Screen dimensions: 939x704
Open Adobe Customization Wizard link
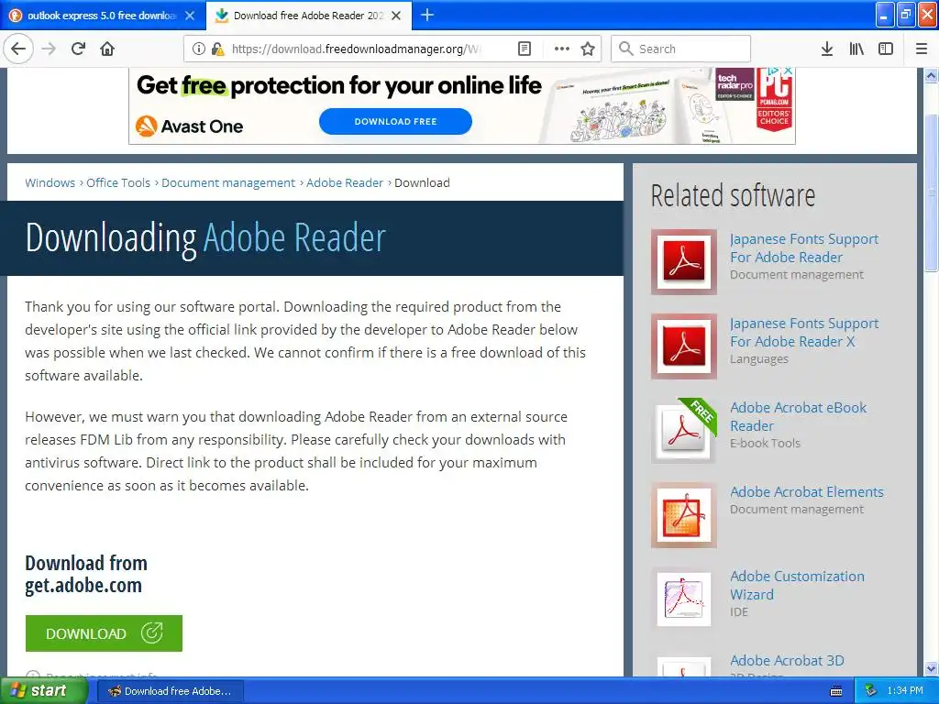click(x=797, y=585)
